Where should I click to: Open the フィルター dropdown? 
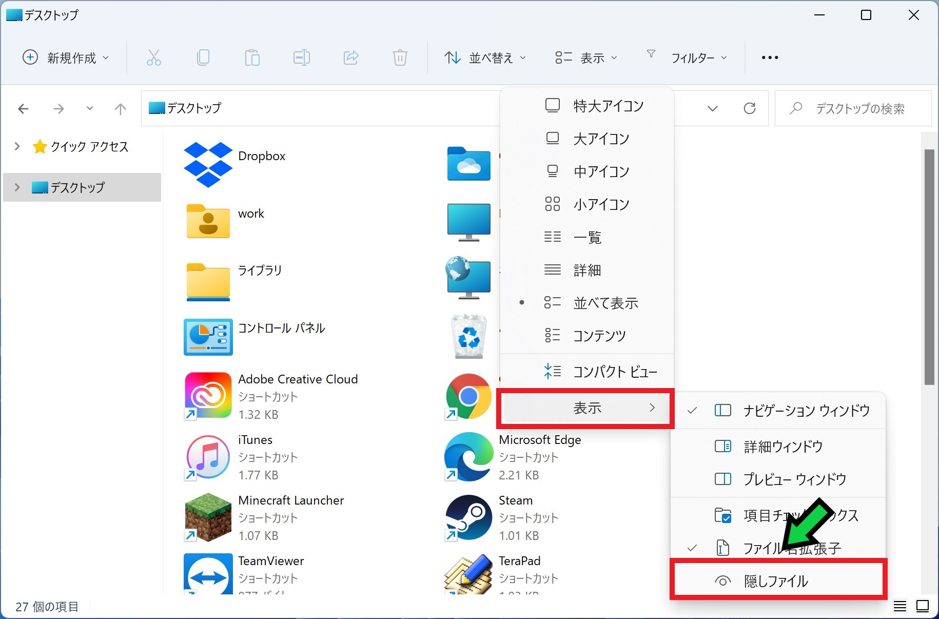687,57
